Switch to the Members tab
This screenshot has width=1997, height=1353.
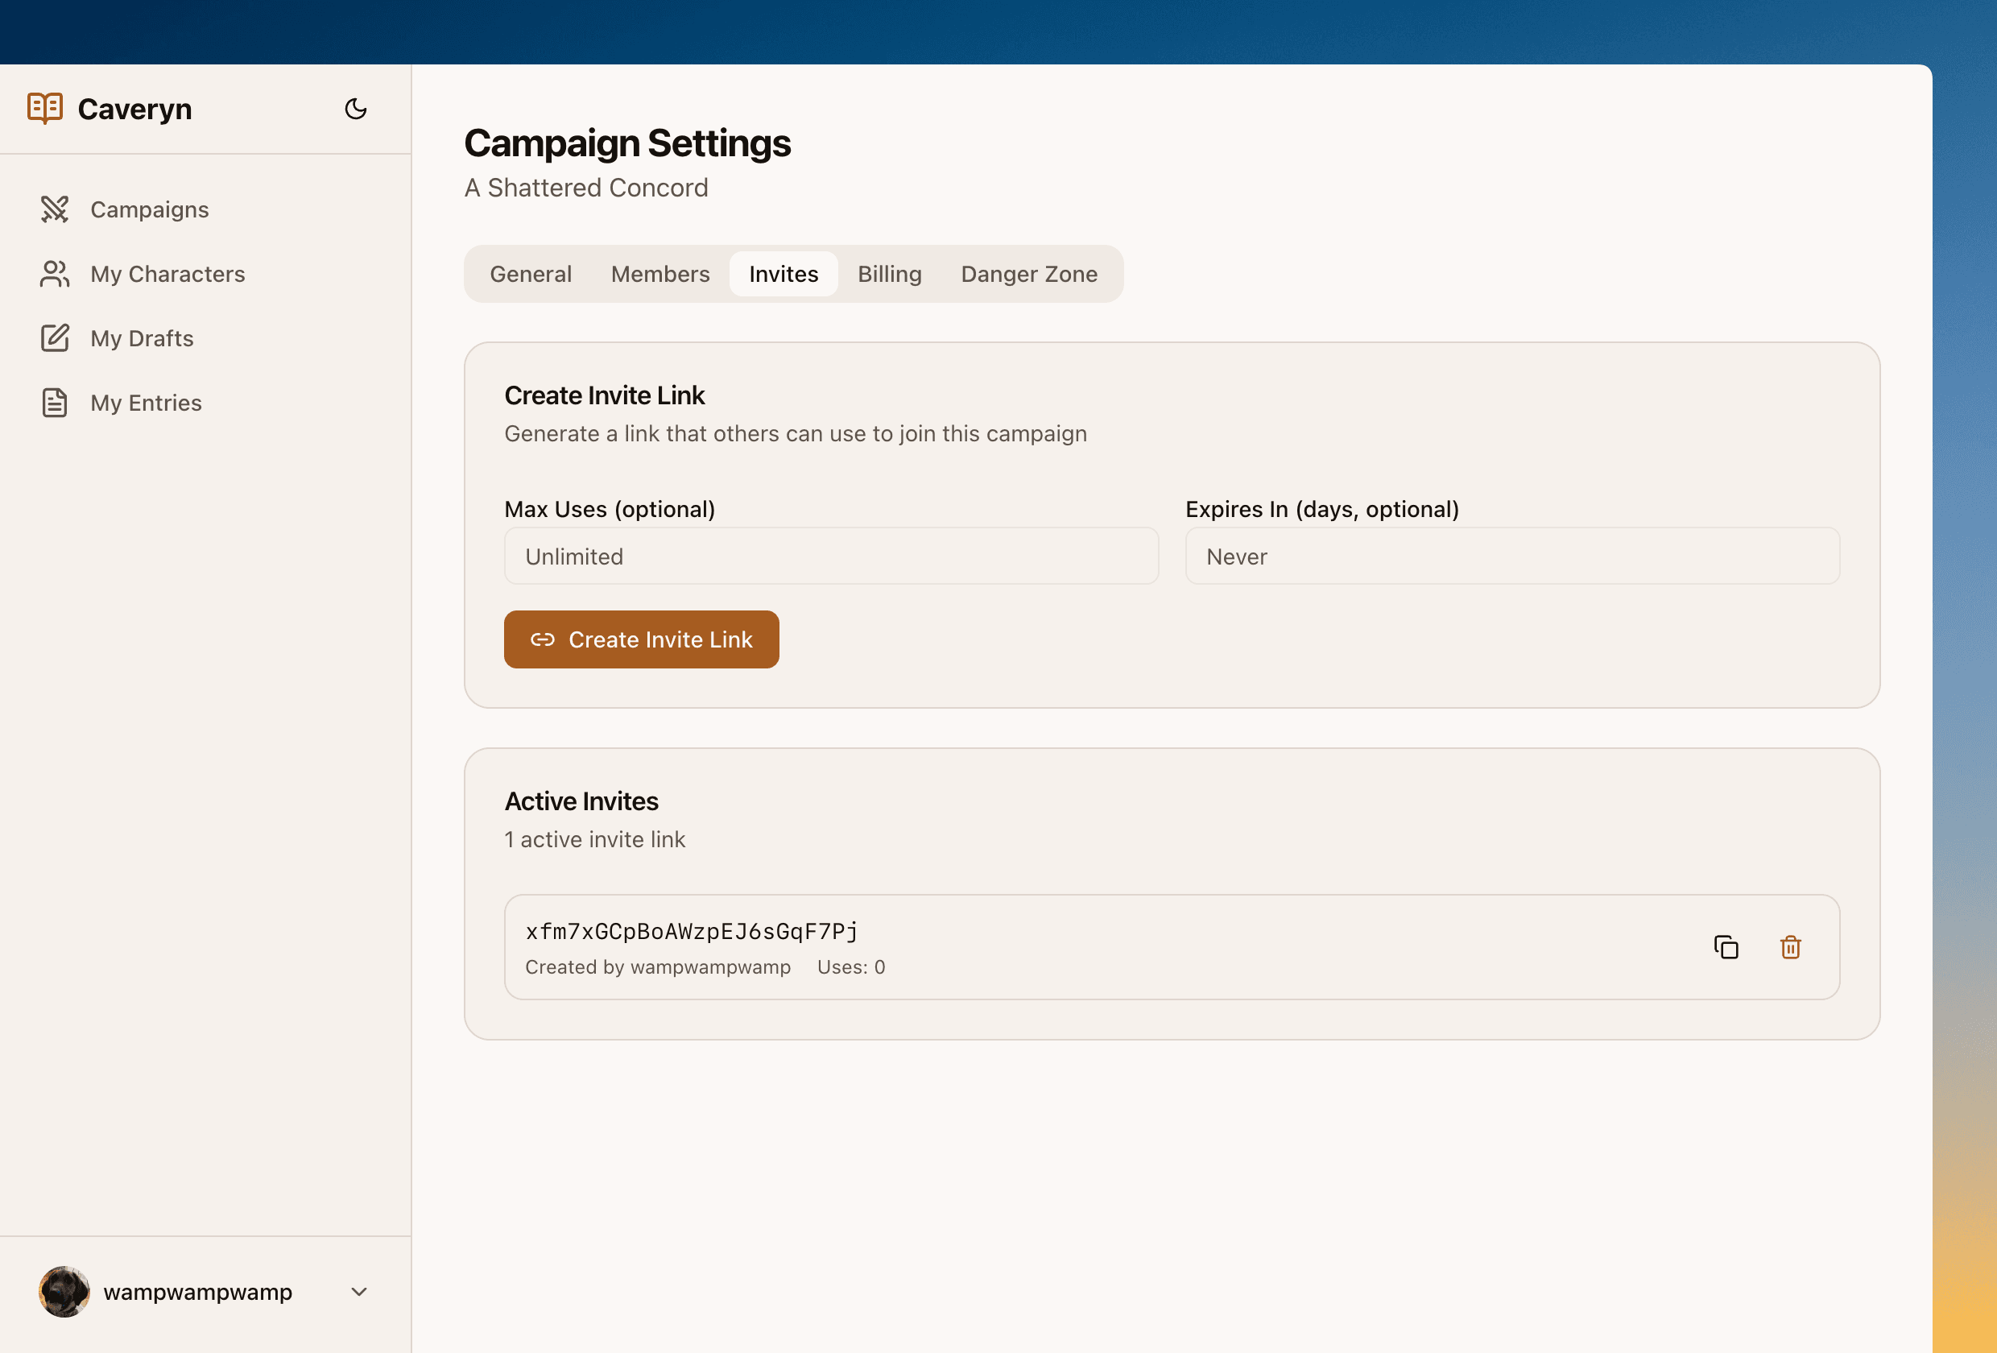click(660, 273)
